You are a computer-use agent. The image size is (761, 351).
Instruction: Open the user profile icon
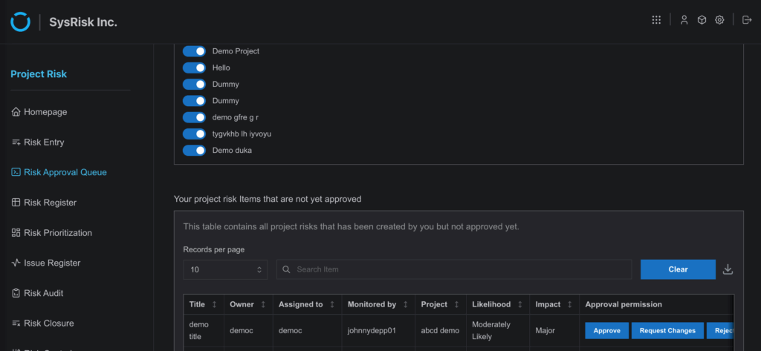[x=684, y=20]
